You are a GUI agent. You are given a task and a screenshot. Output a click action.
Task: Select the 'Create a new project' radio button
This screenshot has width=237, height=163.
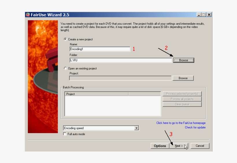tap(65, 39)
